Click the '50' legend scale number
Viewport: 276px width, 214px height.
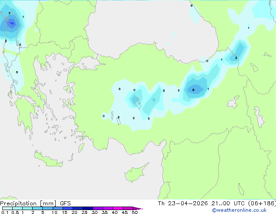click(135, 212)
